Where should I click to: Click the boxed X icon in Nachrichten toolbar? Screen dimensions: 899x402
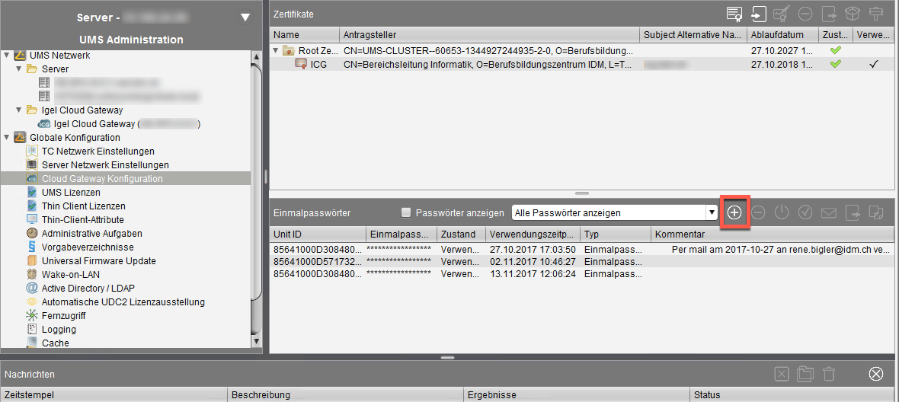pyautogui.click(x=782, y=374)
